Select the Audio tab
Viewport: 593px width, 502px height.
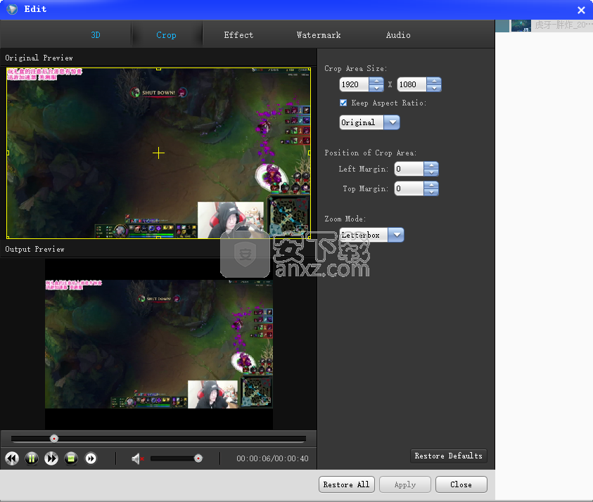(x=398, y=35)
